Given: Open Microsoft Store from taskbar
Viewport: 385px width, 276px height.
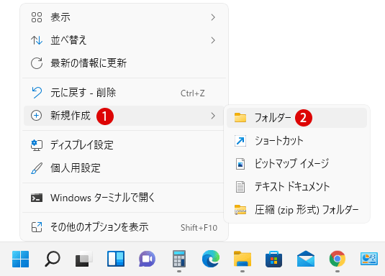Looking at the screenshot, I should coord(273,259).
